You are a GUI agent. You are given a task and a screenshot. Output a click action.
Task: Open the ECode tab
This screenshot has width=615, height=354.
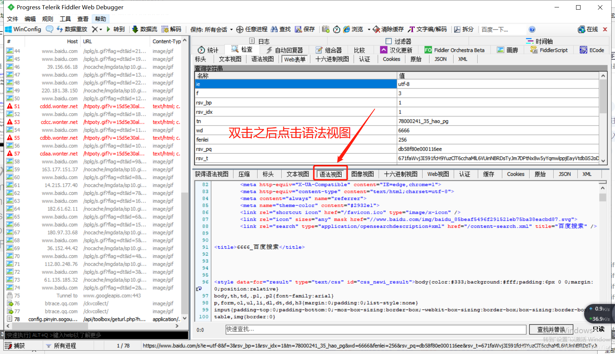pos(592,50)
